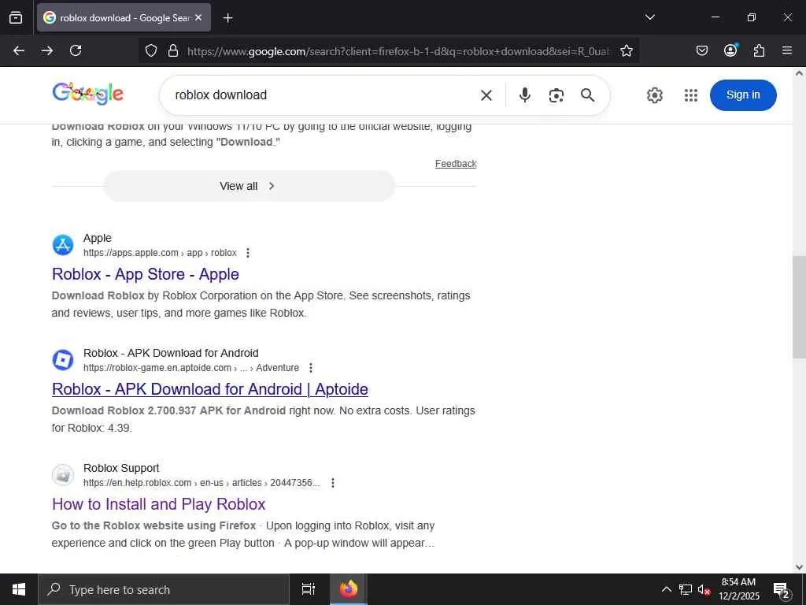Image resolution: width=806 pixels, height=605 pixels.
Task: Click the en.help.roblox.com URL breadcrumb
Action: [x=201, y=483]
